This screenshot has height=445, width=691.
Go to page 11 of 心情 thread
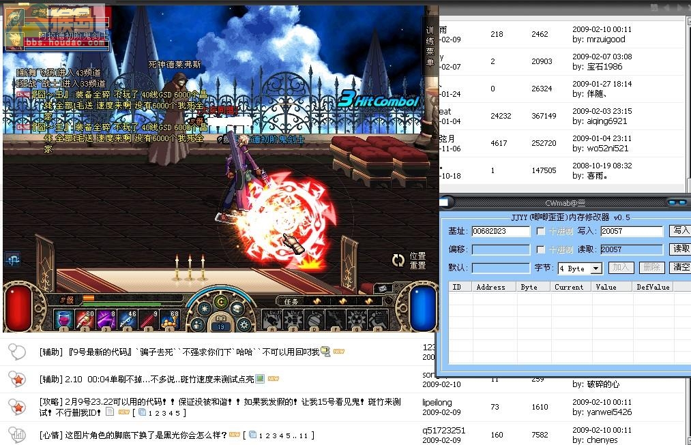(303, 435)
